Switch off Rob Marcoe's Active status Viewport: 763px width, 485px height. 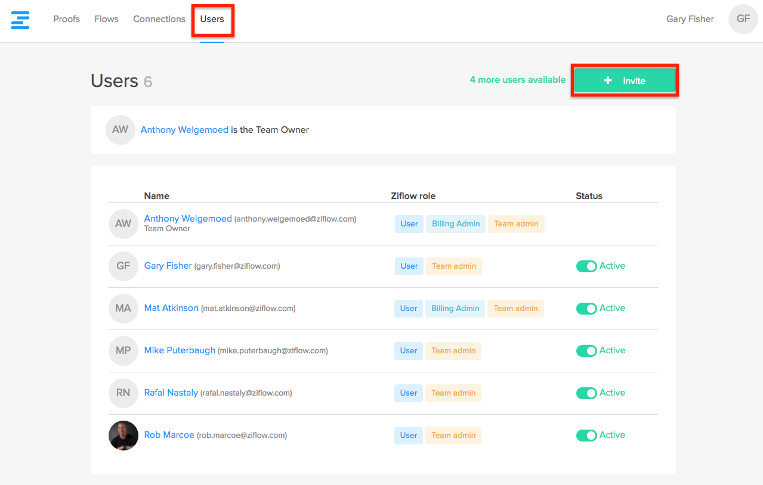pyautogui.click(x=586, y=436)
